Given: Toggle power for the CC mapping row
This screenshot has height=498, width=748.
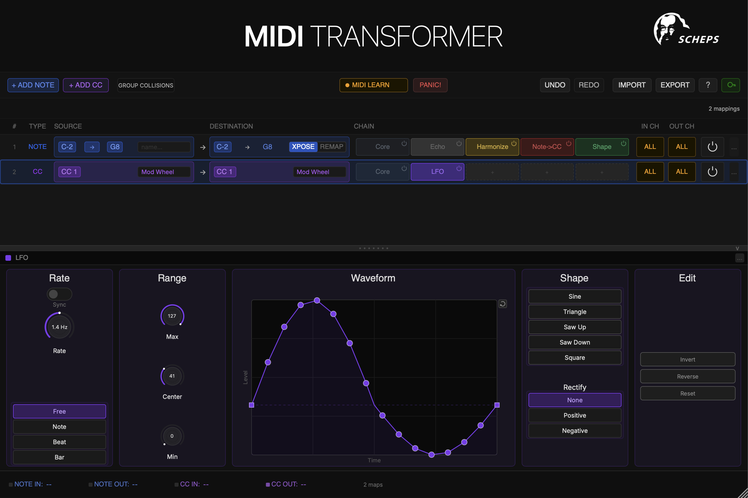Looking at the screenshot, I should [x=712, y=172].
